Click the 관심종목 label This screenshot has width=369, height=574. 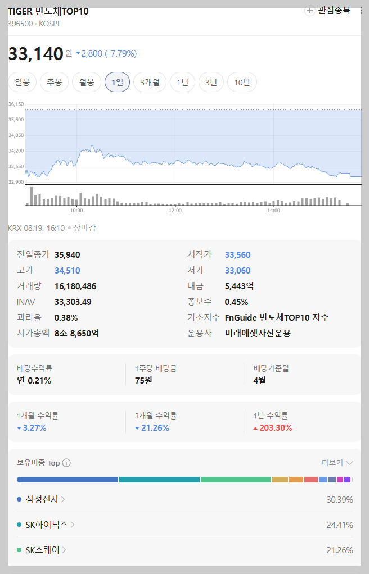click(334, 10)
